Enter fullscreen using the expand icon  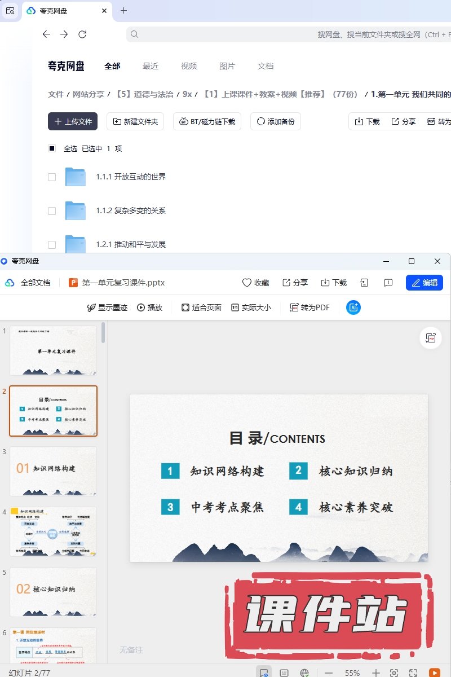413,672
